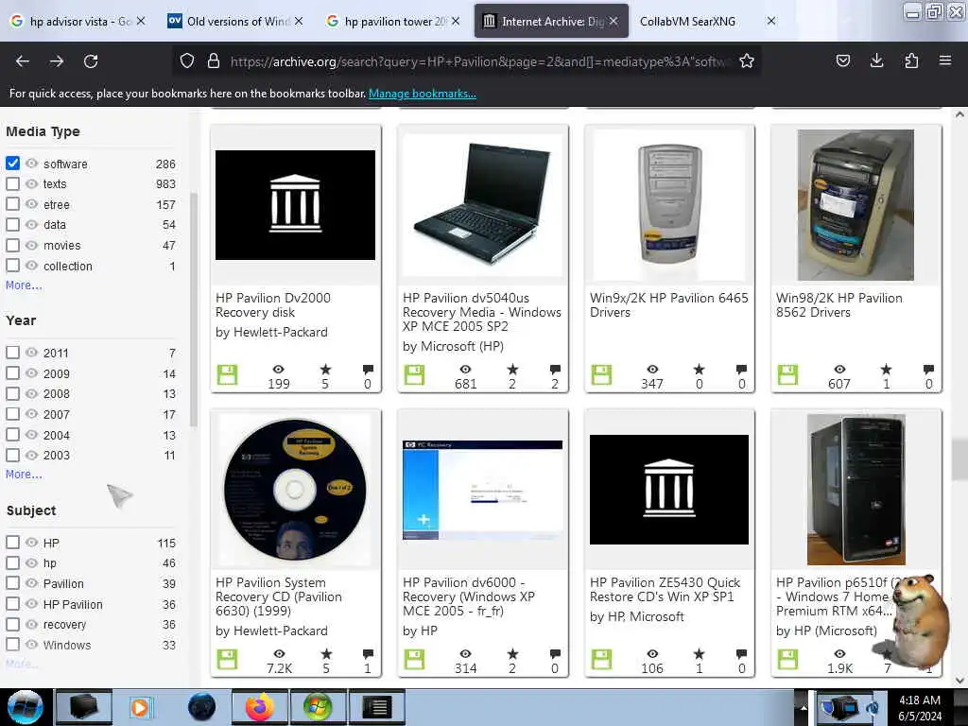Open the Pocket save icon in toolbar
This screenshot has width=968, height=726.
(842, 60)
